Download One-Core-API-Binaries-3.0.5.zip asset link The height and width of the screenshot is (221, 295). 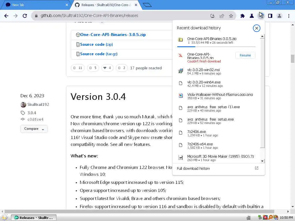[113, 35]
